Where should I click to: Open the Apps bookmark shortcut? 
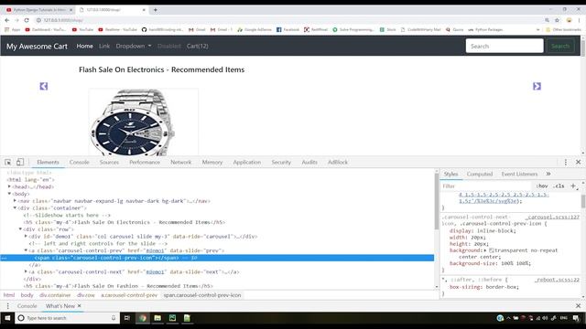[12, 29]
